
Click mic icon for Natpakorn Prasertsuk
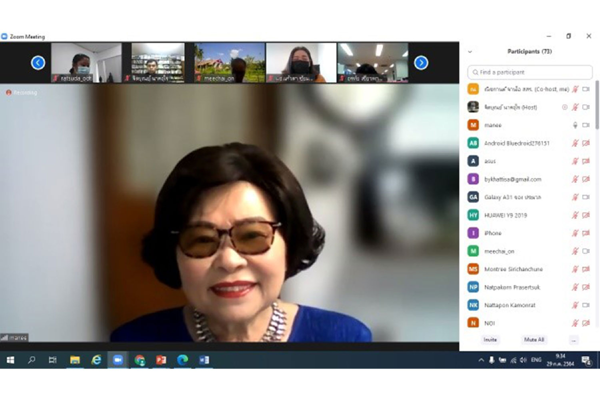(575, 287)
